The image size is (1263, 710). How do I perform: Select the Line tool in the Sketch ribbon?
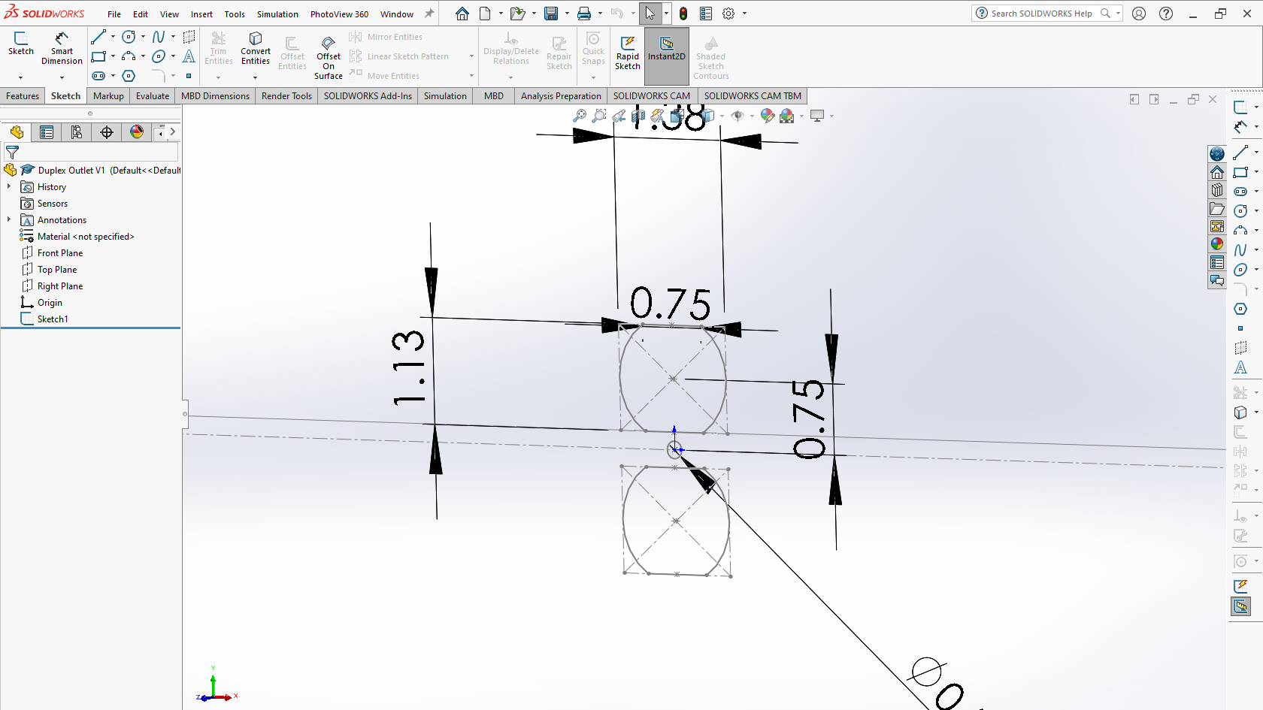point(98,37)
